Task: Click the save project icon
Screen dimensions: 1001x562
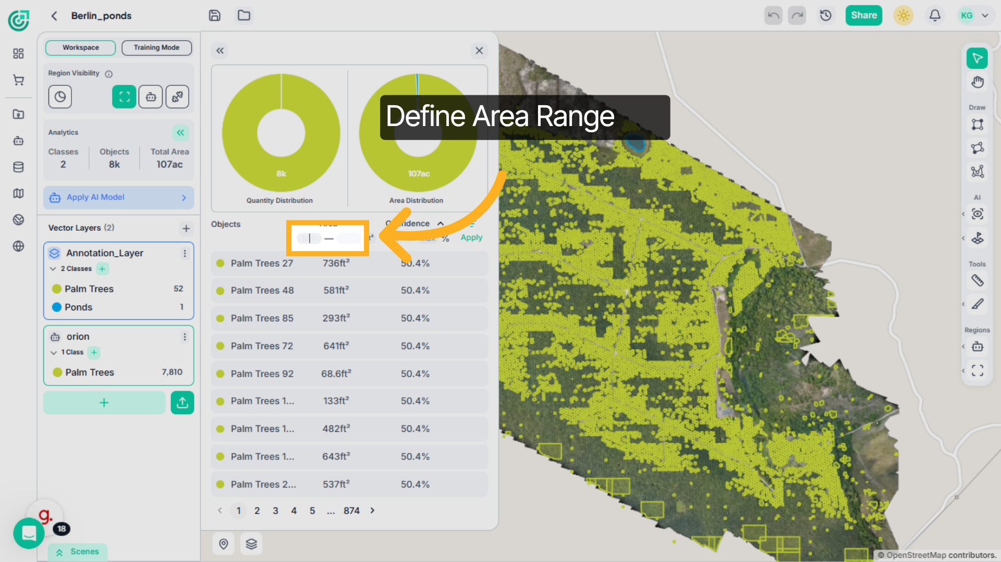Action: tap(215, 16)
